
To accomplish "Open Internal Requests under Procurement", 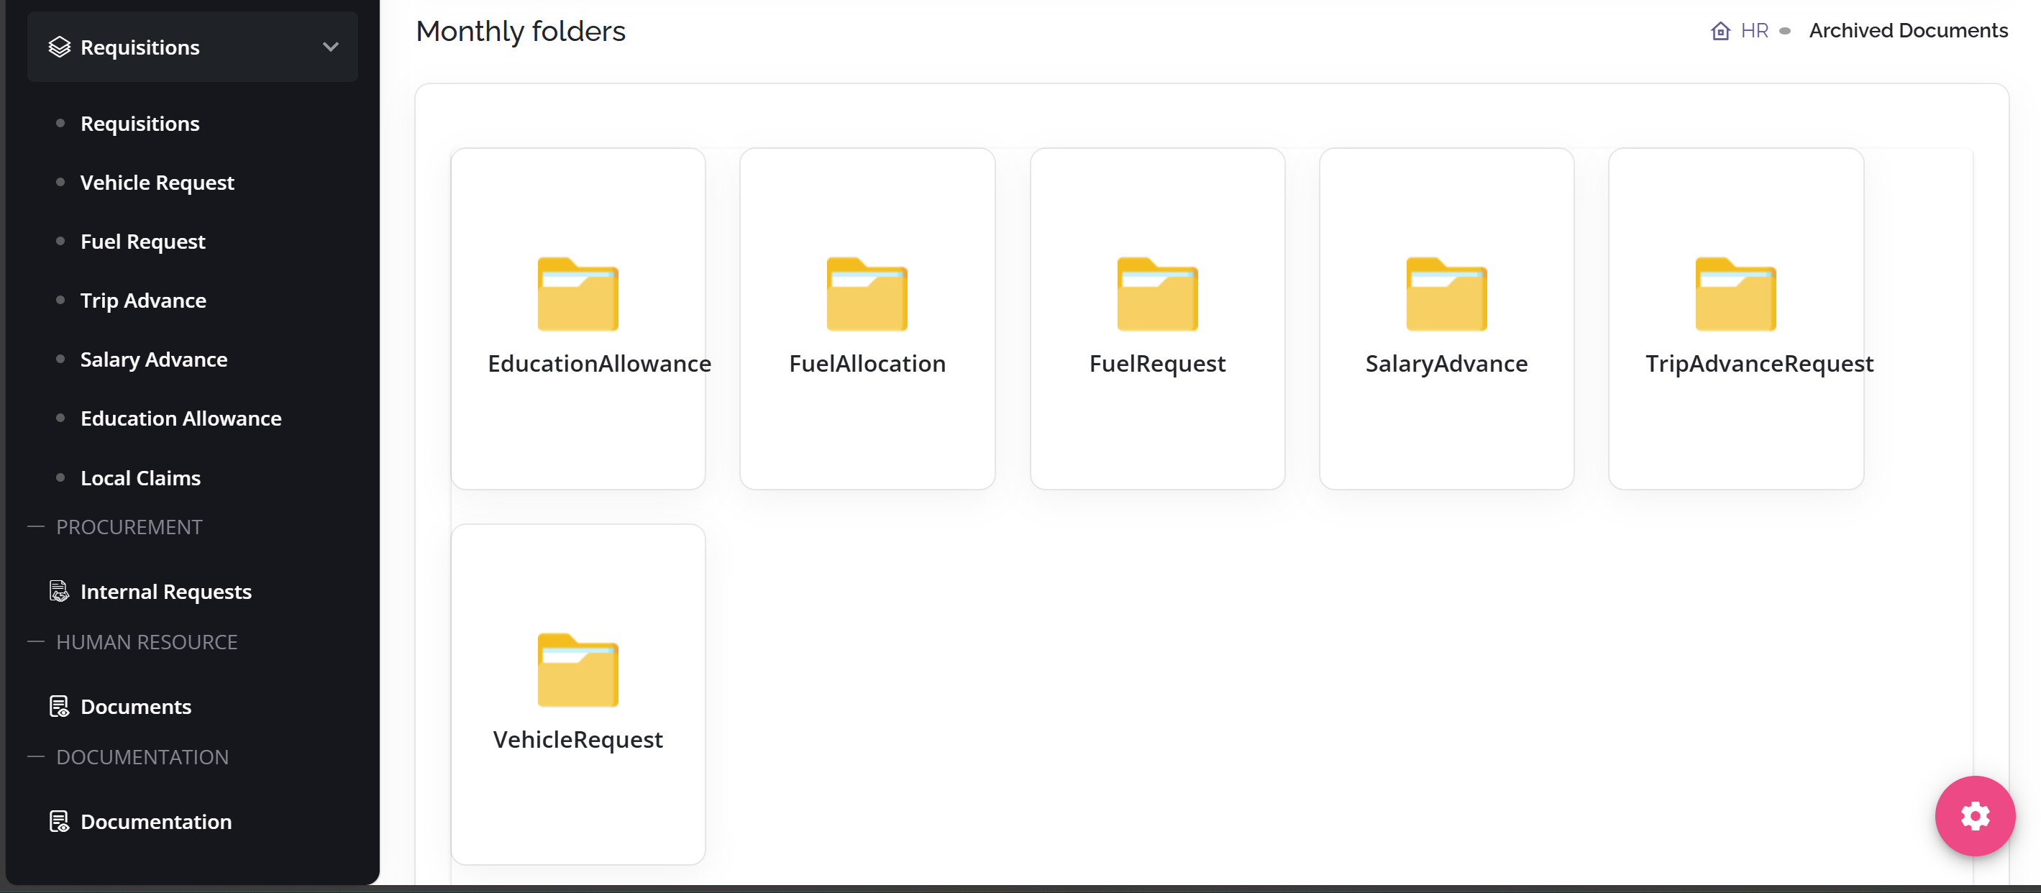I will tap(165, 592).
